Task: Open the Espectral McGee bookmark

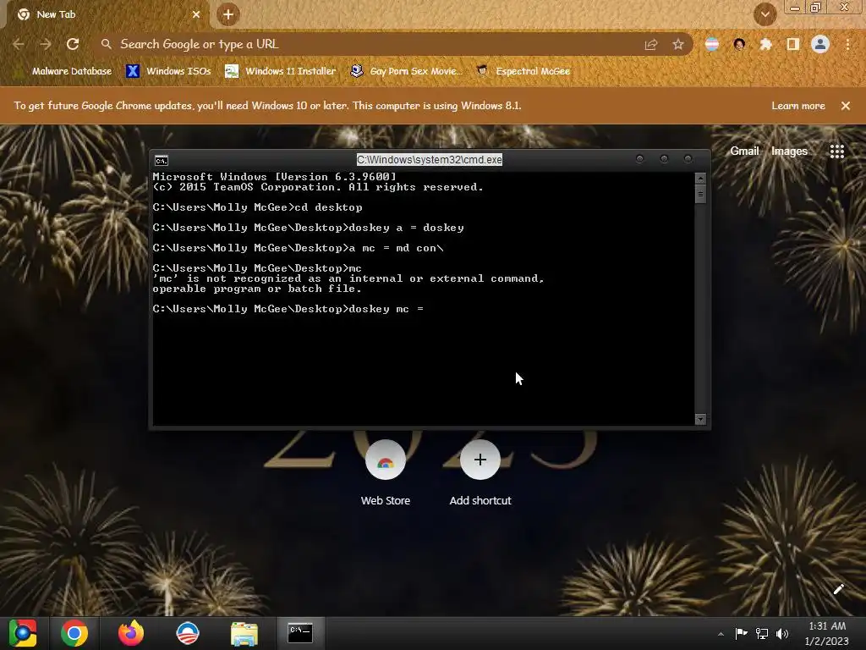Action: click(523, 71)
